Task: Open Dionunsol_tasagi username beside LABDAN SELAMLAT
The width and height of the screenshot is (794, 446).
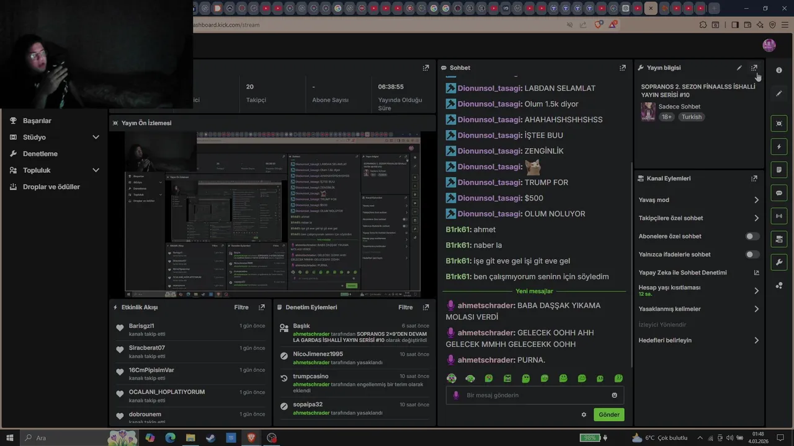Action: coord(489,88)
